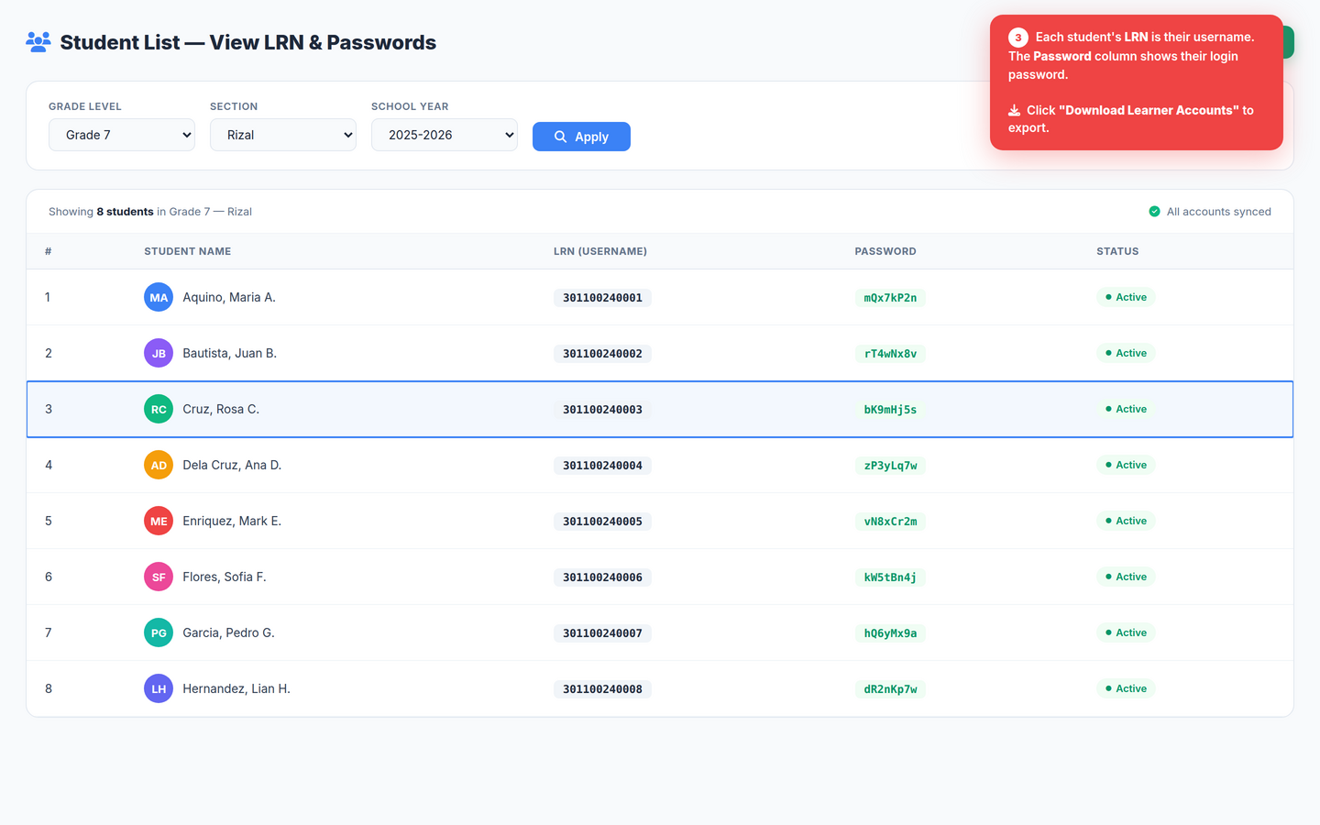
Task: Open the School Year 2025-2026 dropdown
Action: (x=444, y=134)
